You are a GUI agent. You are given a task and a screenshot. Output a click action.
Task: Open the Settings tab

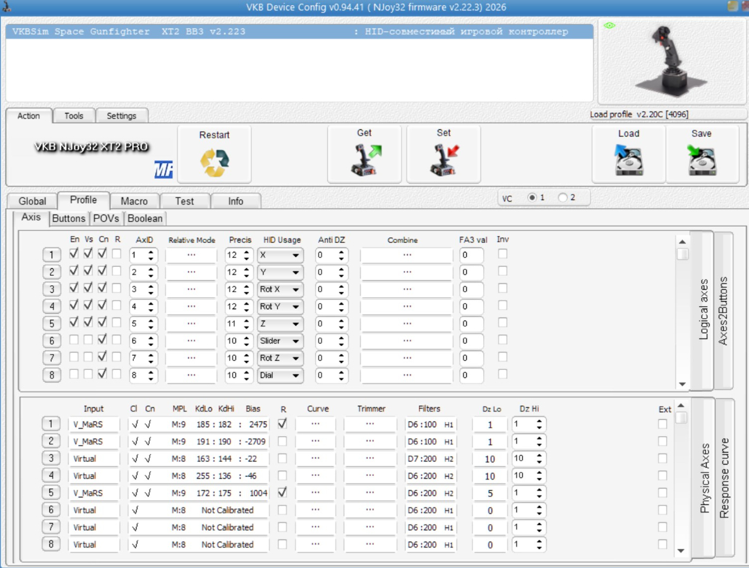coord(121,115)
